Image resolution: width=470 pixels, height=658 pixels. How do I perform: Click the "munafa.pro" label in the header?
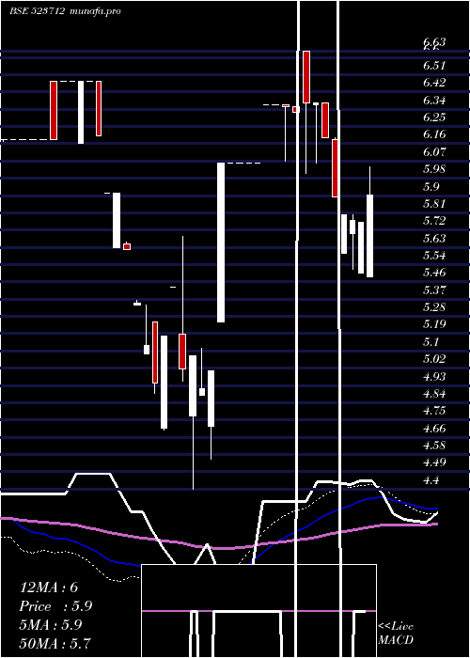coord(95,11)
